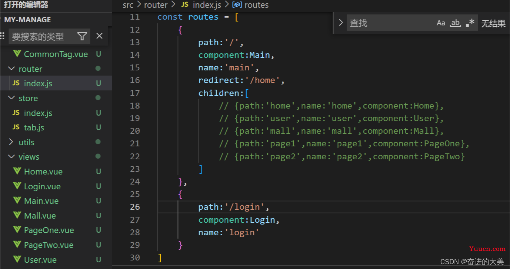
Task: Click name:'main' code line
Action: tap(229, 68)
